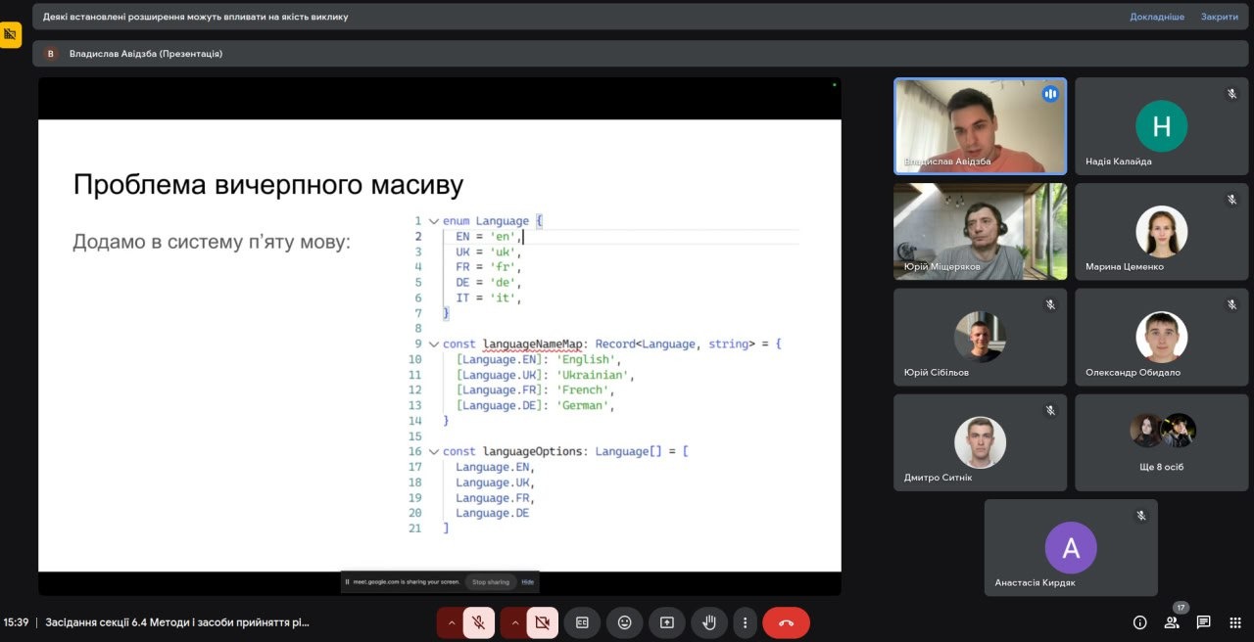Open the emoji reactions panel
The width and height of the screenshot is (1254, 642).
tap(624, 622)
